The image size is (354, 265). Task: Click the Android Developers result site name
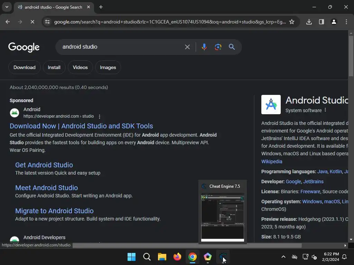pyautogui.click(x=45, y=237)
